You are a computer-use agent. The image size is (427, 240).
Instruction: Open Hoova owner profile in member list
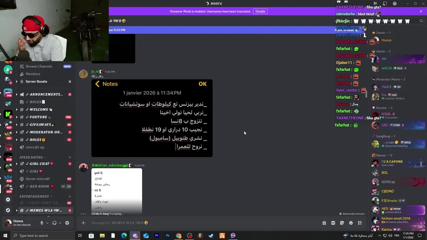(x=397, y=40)
